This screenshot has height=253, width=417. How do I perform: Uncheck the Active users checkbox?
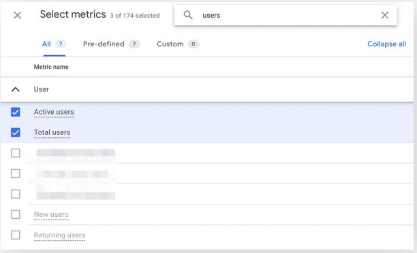click(x=16, y=112)
